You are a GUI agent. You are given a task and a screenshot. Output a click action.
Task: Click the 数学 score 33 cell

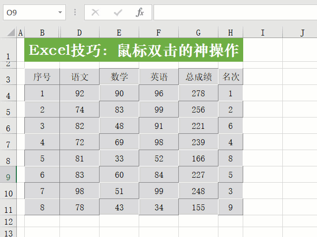point(119,158)
